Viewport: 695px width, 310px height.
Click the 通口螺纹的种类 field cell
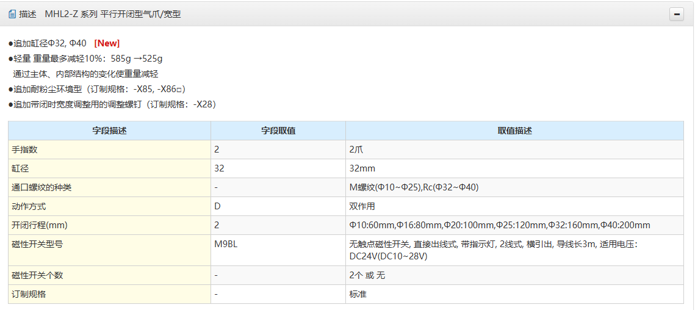[41, 187]
